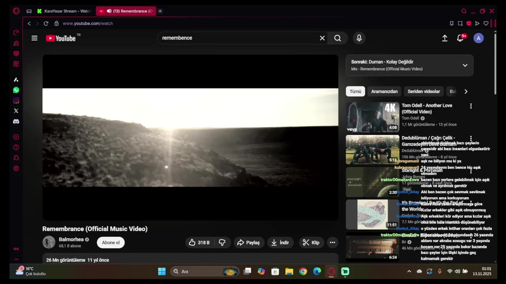This screenshot has width=506, height=284.
Task: Click the video player area
Action: coord(190,137)
